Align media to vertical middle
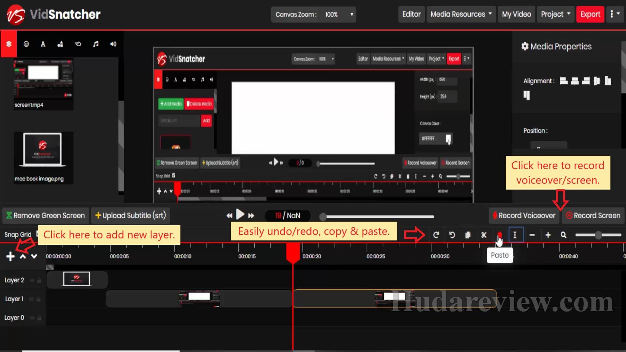This screenshot has width=626, height=352. coord(597,81)
